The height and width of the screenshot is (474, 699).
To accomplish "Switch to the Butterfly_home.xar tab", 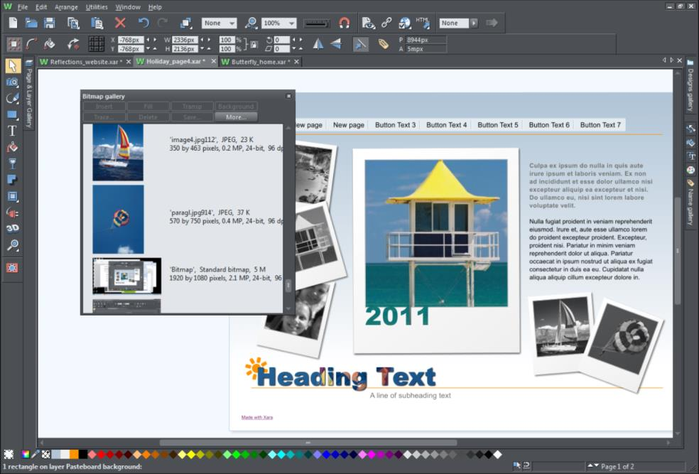I will (x=260, y=62).
